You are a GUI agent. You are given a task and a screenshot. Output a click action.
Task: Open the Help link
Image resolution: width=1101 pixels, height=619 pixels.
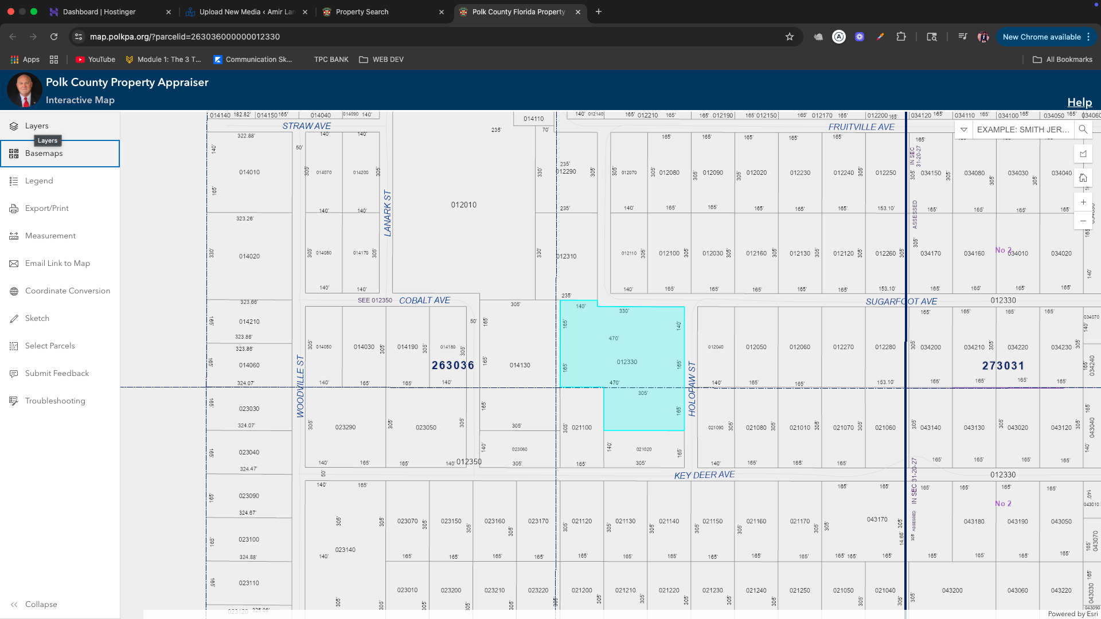[x=1079, y=103]
